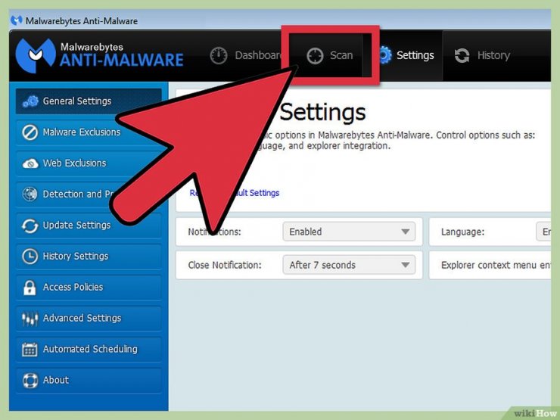Screen dimensions: 560x420
Task: Open the Language dropdown
Action: tap(543, 232)
